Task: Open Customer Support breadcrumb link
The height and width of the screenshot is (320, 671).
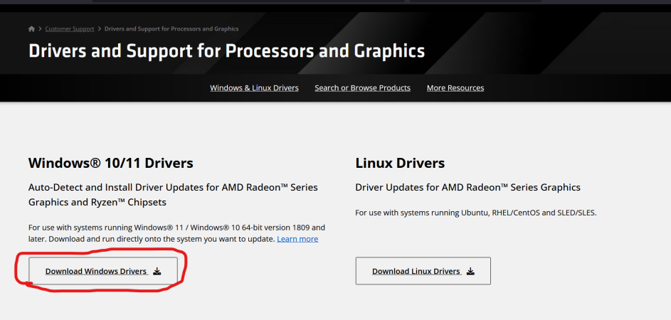Action: 69,28
